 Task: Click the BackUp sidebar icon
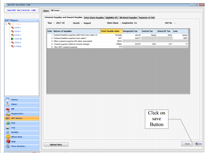(x=8, y=132)
